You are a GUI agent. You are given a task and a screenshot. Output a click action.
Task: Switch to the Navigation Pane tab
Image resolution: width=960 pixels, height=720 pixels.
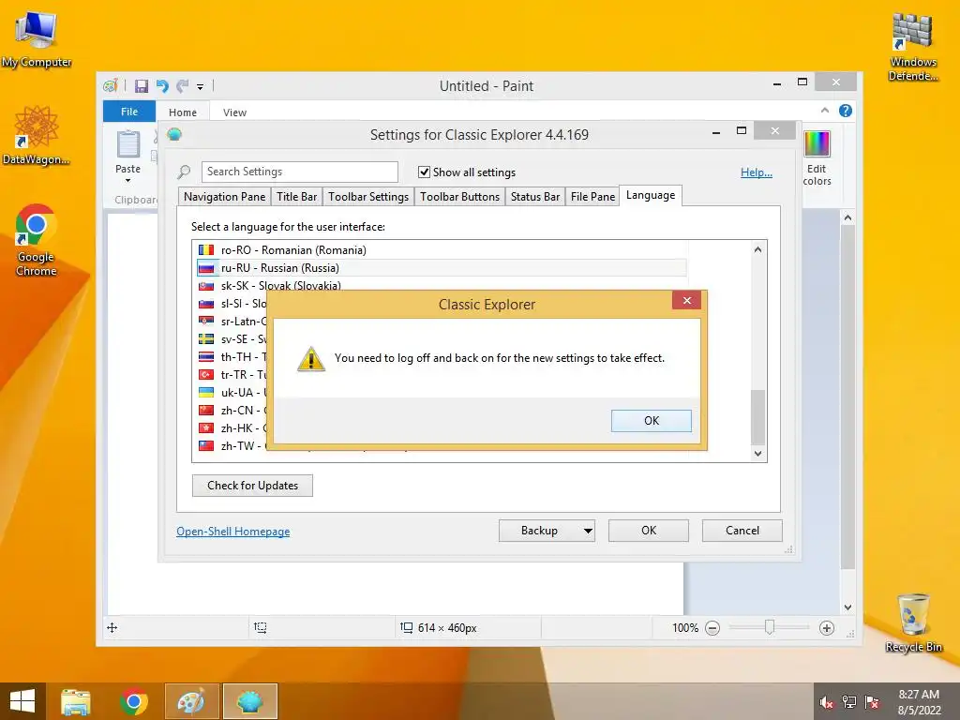(225, 197)
